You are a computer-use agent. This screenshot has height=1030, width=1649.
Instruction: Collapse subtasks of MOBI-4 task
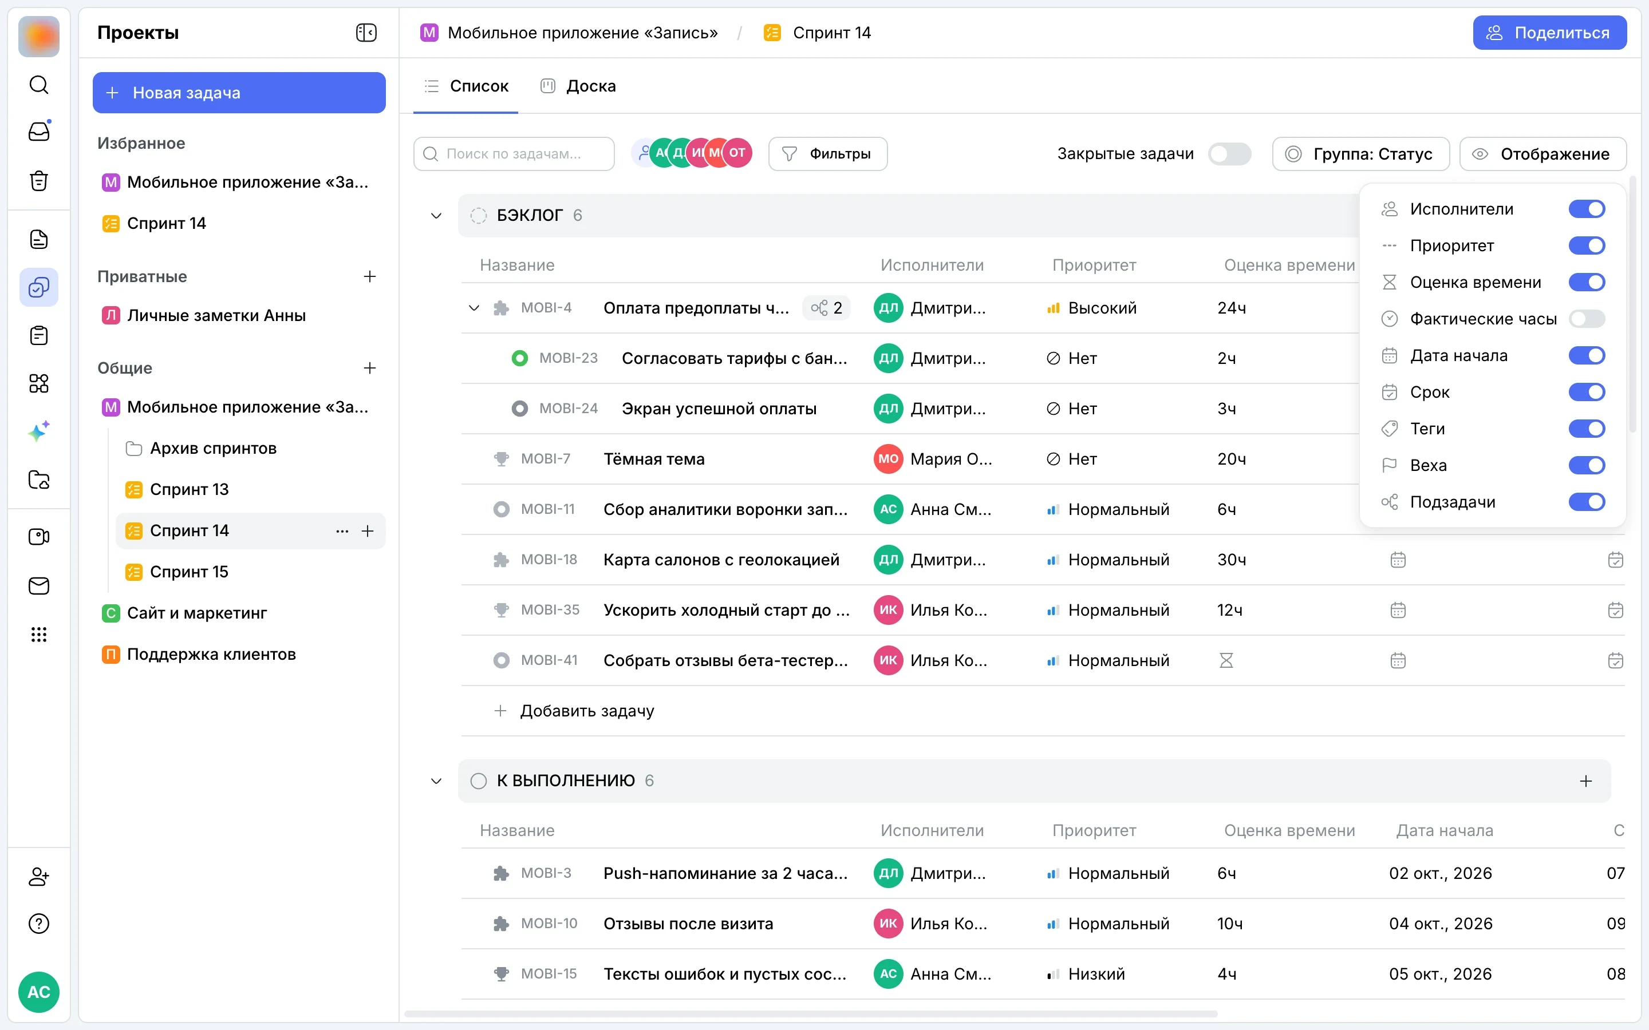[474, 308]
